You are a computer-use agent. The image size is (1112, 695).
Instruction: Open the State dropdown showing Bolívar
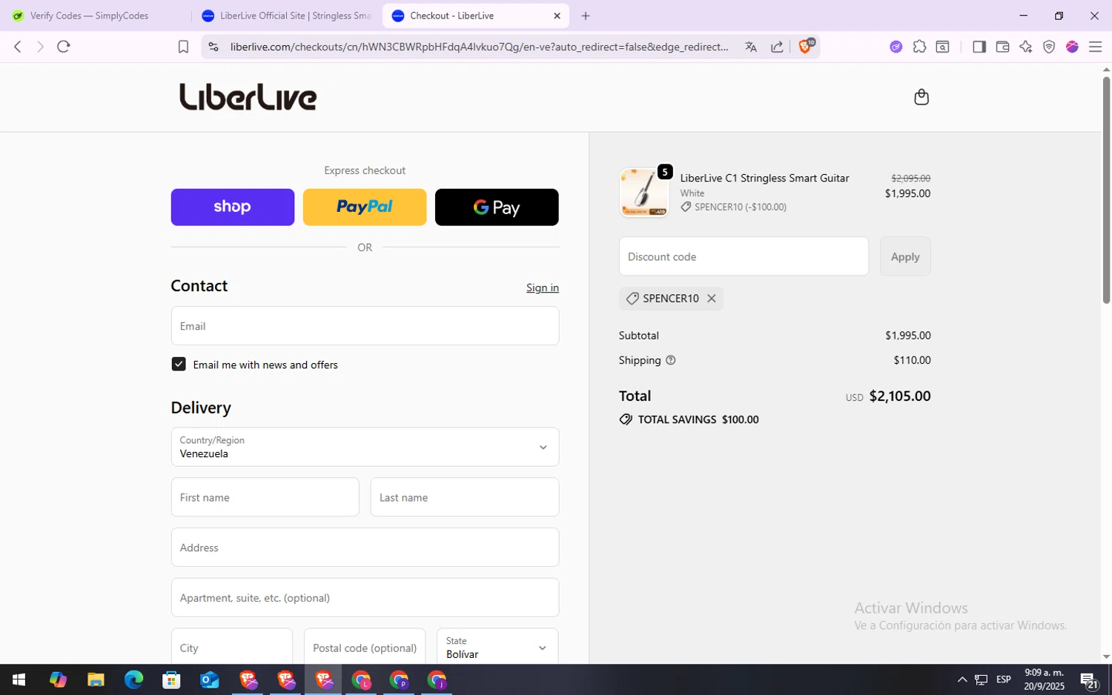click(497, 647)
